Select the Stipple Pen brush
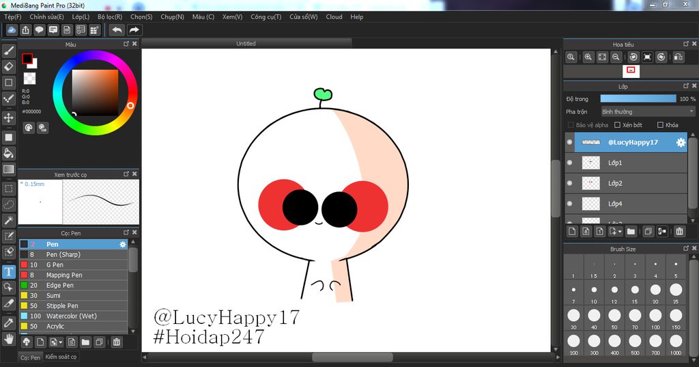 (74, 306)
